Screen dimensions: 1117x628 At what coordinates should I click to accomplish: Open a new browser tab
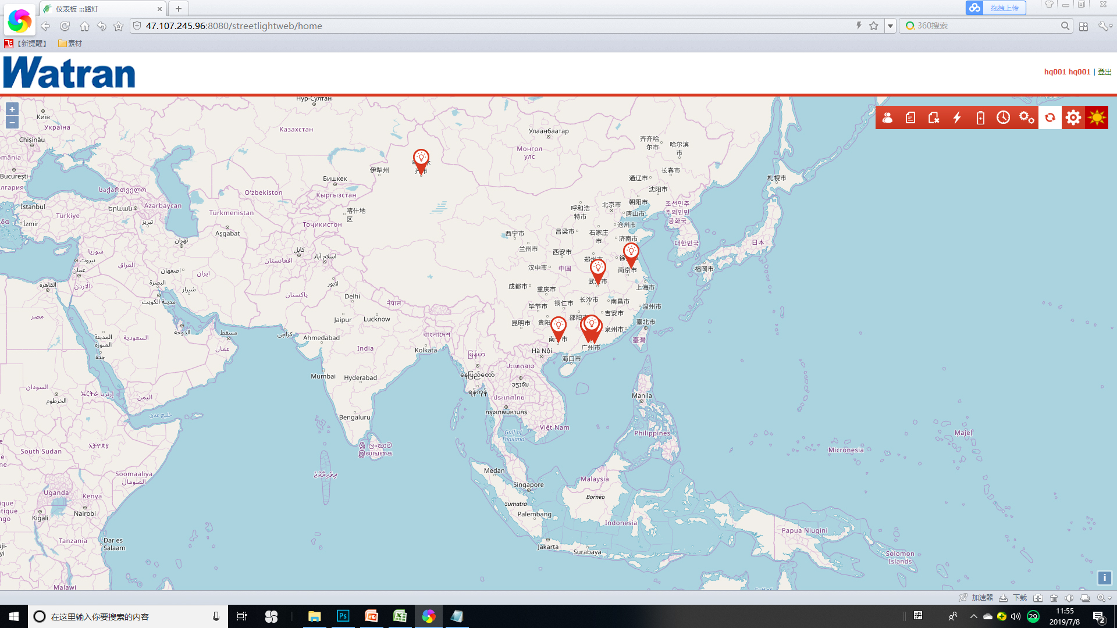[179, 9]
